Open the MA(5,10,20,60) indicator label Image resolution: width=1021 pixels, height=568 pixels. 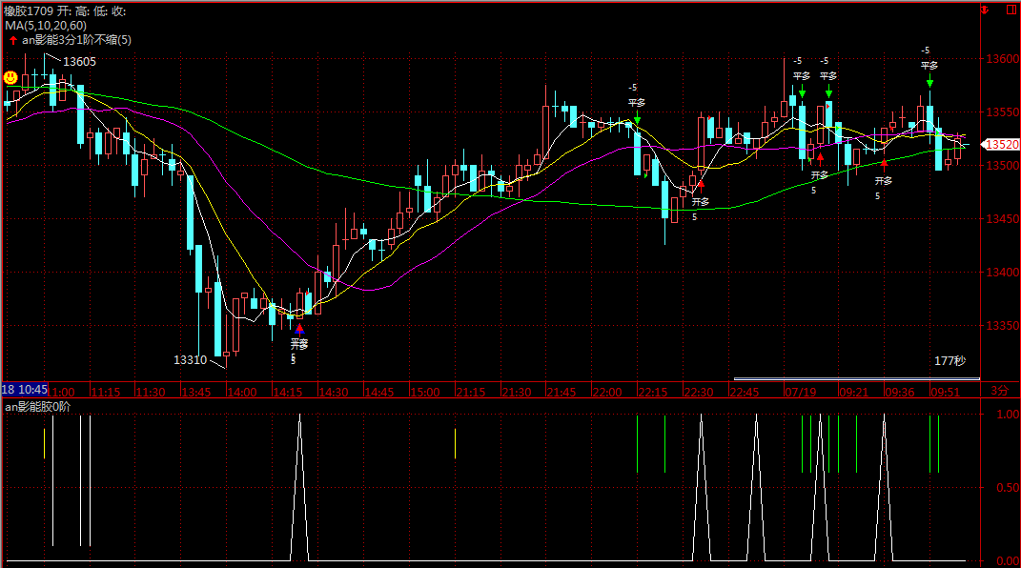(x=46, y=26)
